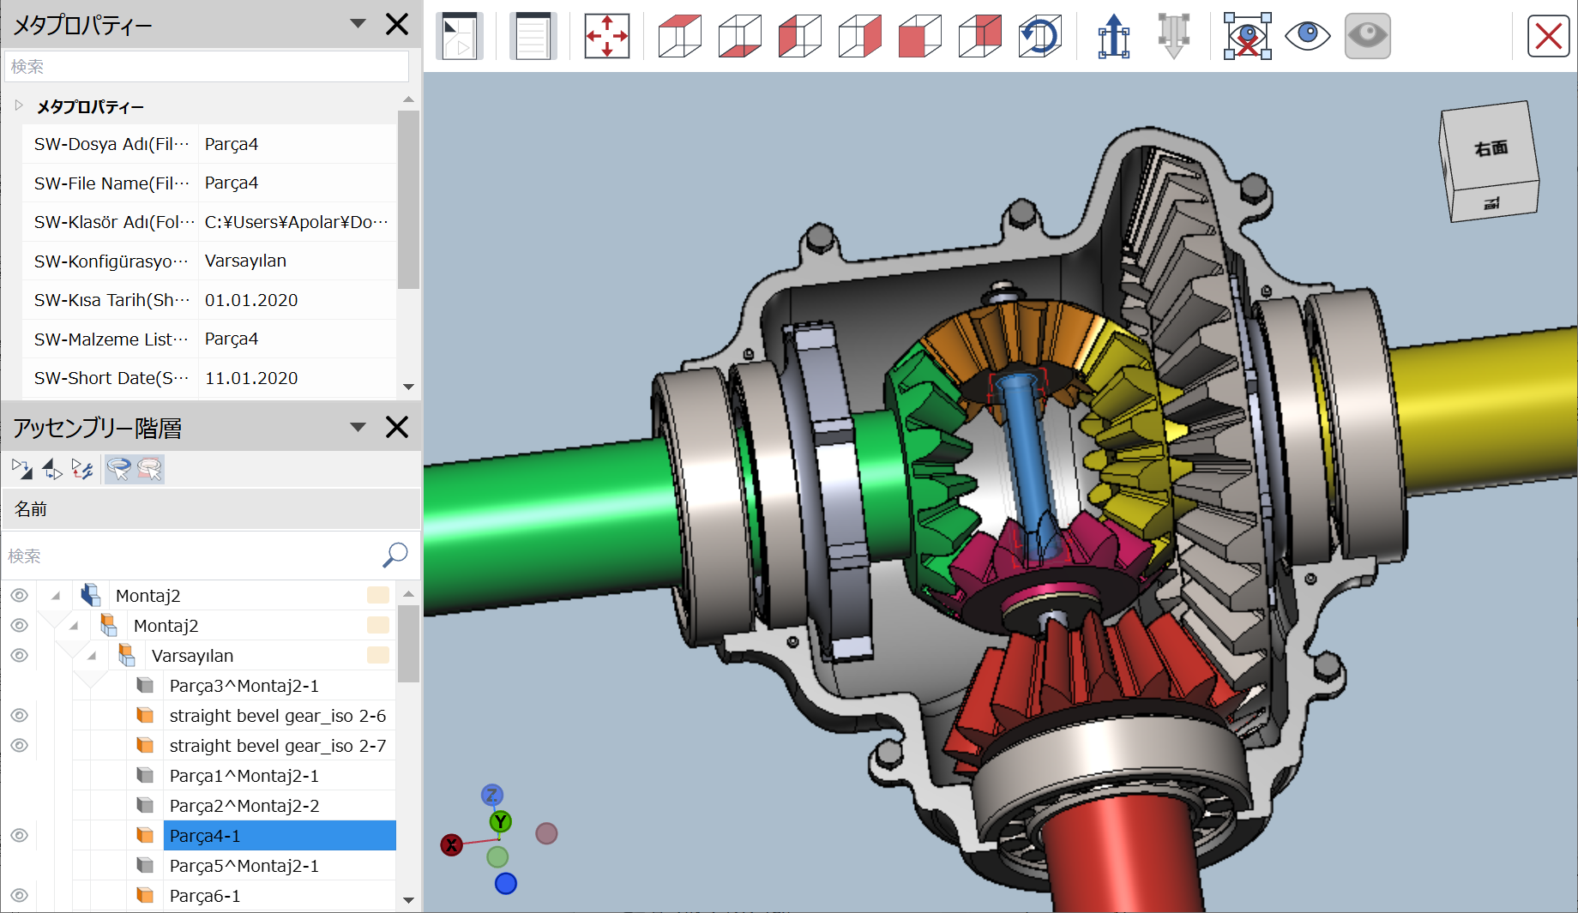Click the fit-all red arrows icon
Screen dimensions: 1578x913
tap(607, 36)
